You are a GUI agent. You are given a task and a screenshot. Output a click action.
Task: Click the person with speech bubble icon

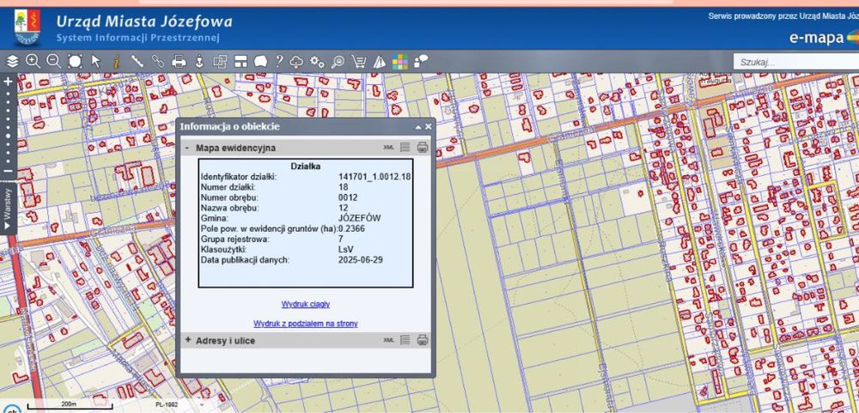pos(421,61)
